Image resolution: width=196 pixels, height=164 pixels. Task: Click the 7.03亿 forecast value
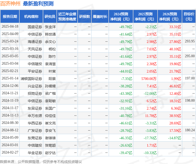(x=151, y=49)
